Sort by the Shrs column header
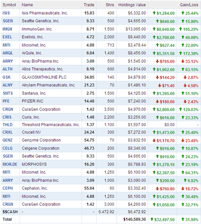 110,5
